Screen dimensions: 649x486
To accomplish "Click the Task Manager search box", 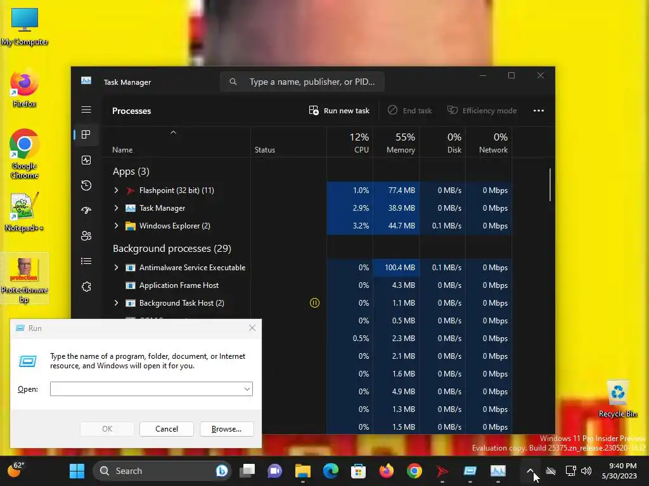I will [x=302, y=82].
